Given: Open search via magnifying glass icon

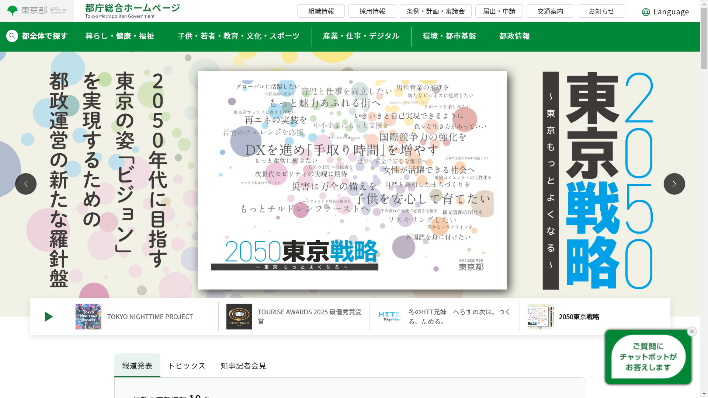Looking at the screenshot, I should (12, 36).
